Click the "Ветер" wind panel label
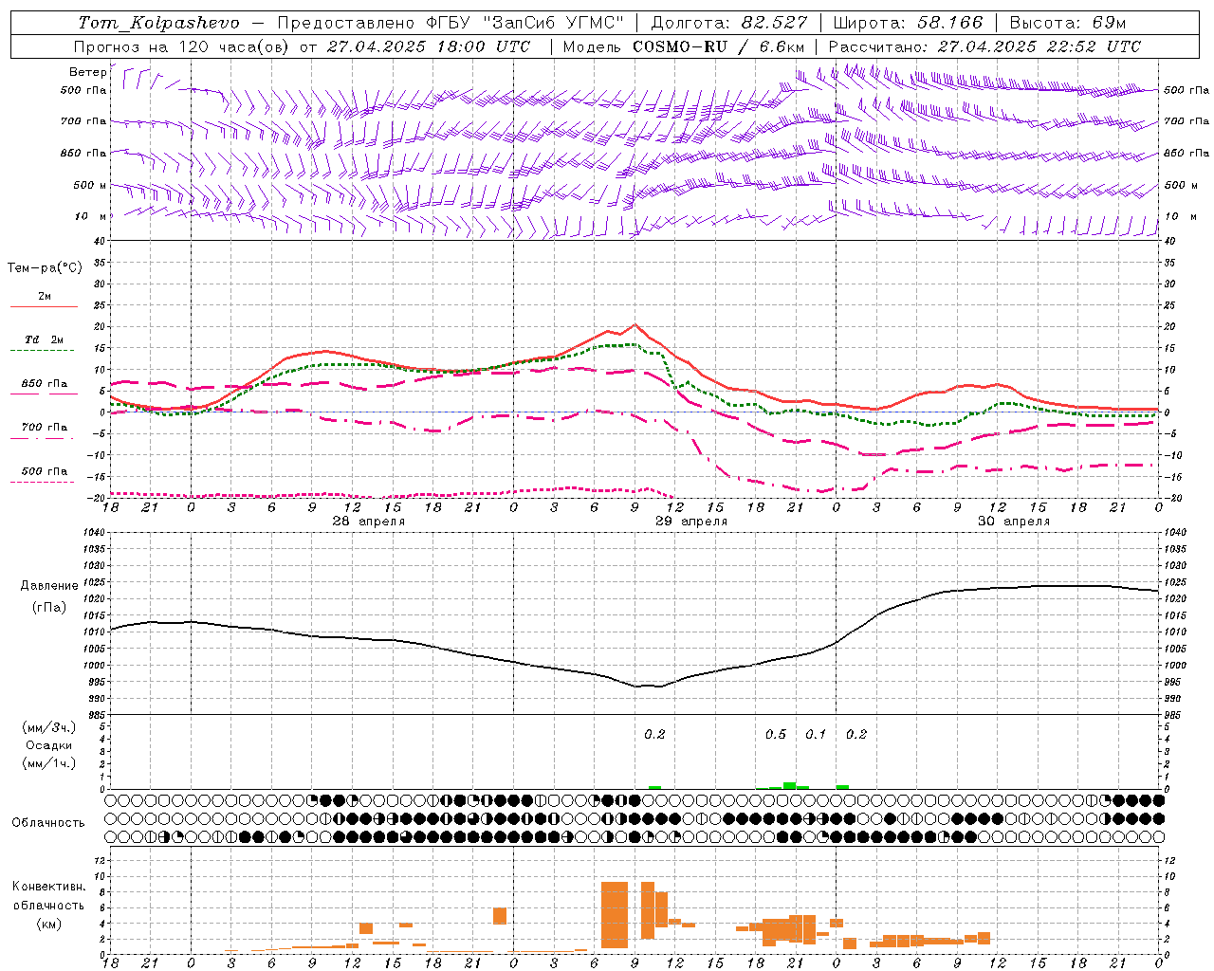1214x971 pixels. (88, 72)
